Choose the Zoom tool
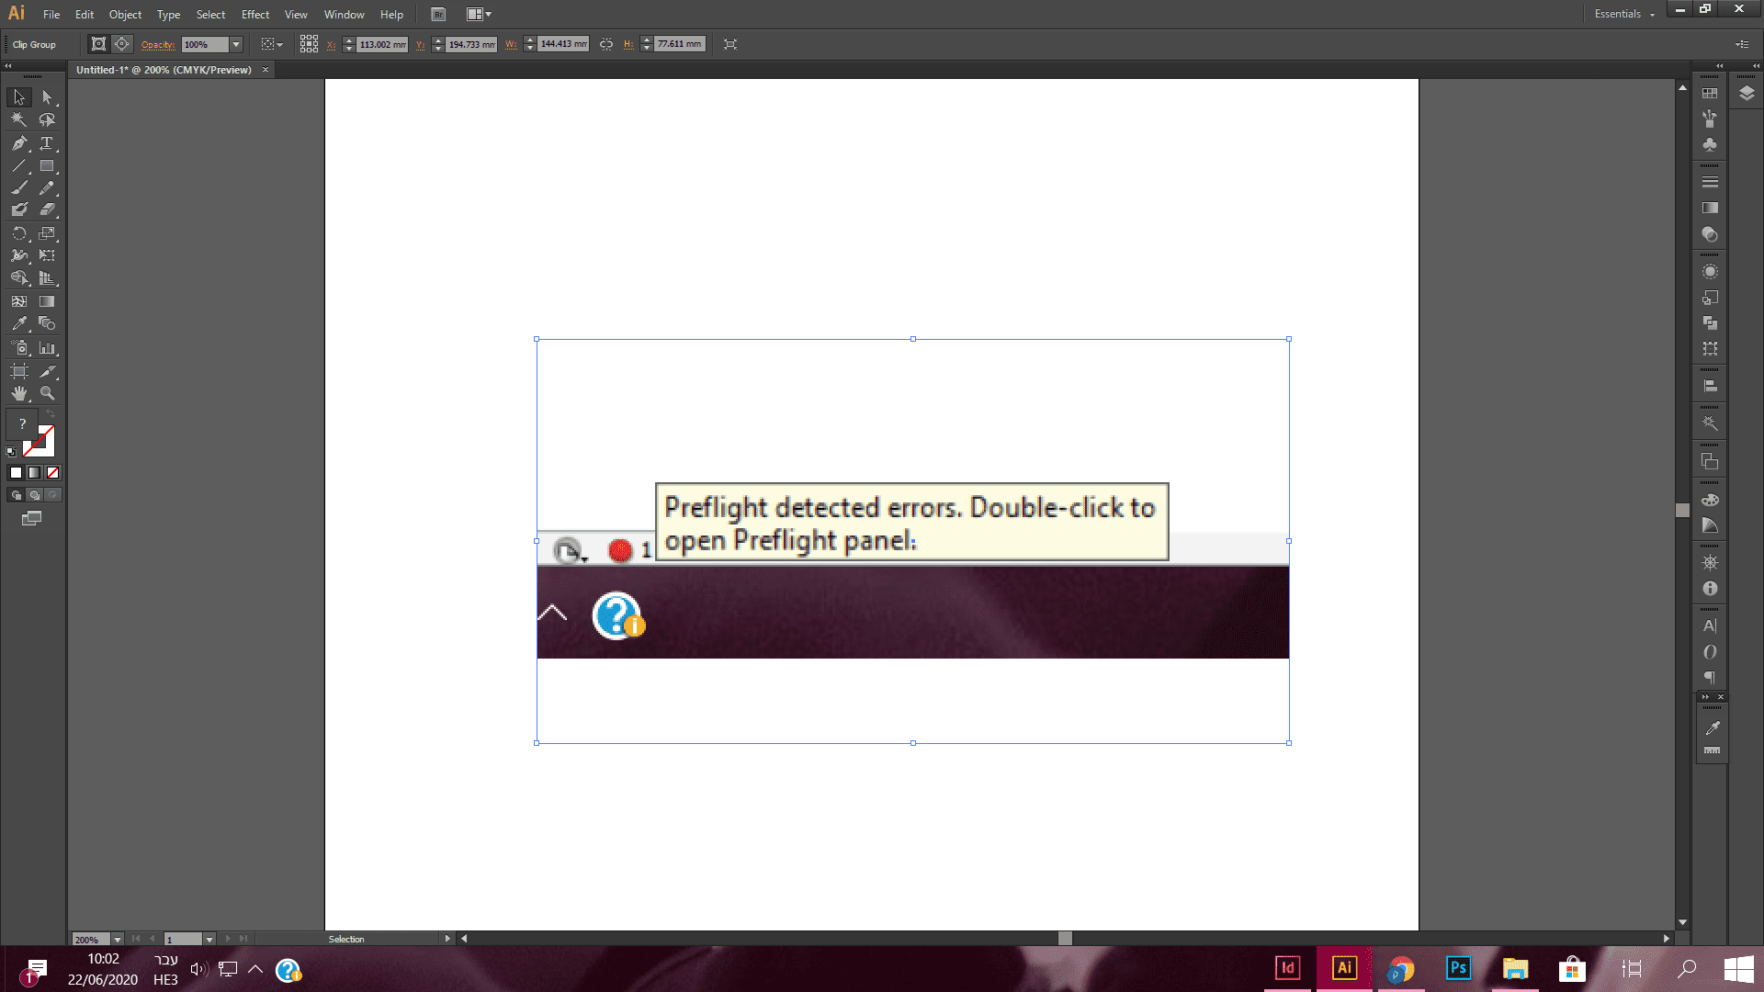The width and height of the screenshot is (1764, 992). coord(47,393)
